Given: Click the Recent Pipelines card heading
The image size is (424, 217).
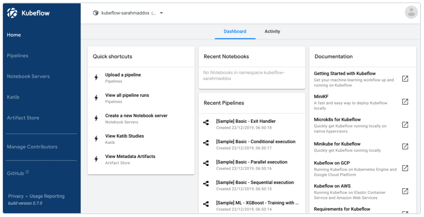Looking at the screenshot, I should coord(224,103).
